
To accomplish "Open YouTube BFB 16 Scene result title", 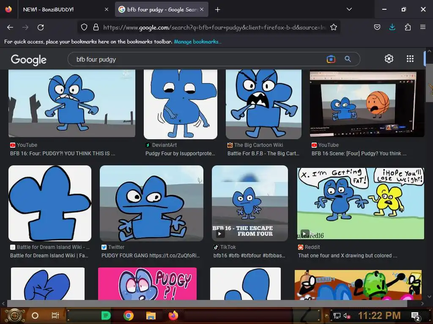I will 359,154.
